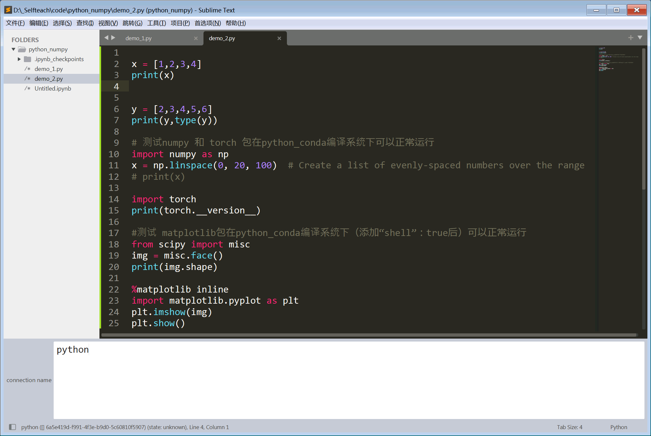Image resolution: width=651 pixels, height=436 pixels.
Task: Close the demo_2.py tab
Action: tap(279, 38)
